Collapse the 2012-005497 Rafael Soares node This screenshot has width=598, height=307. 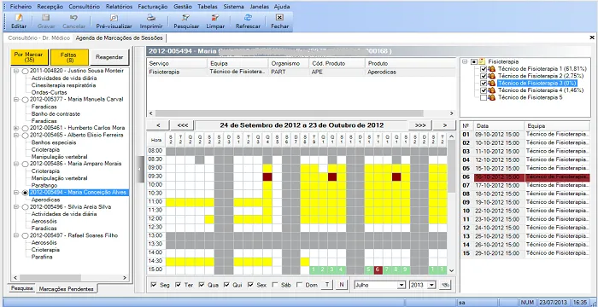coord(16,235)
